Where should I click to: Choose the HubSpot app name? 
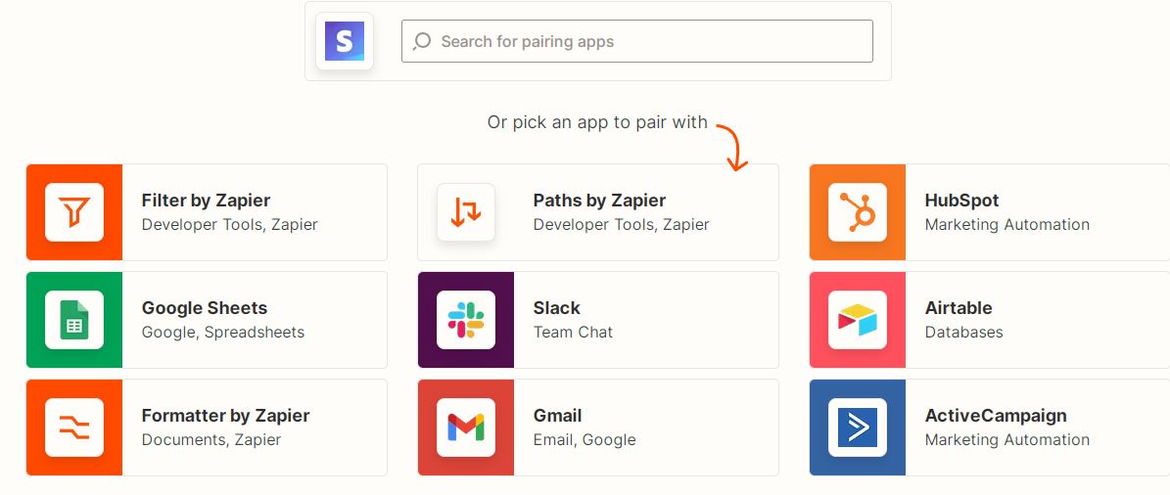(x=961, y=201)
